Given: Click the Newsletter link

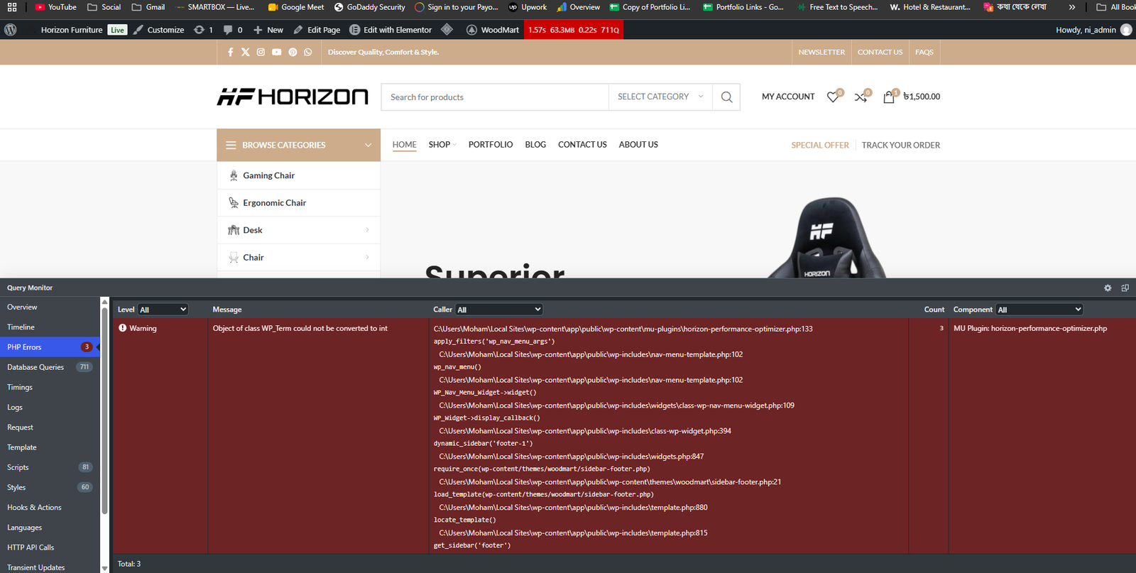Looking at the screenshot, I should pos(821,52).
